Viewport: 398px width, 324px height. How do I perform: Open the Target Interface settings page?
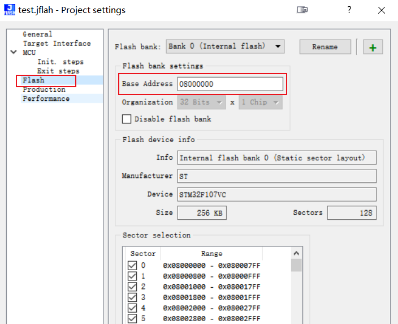57,43
